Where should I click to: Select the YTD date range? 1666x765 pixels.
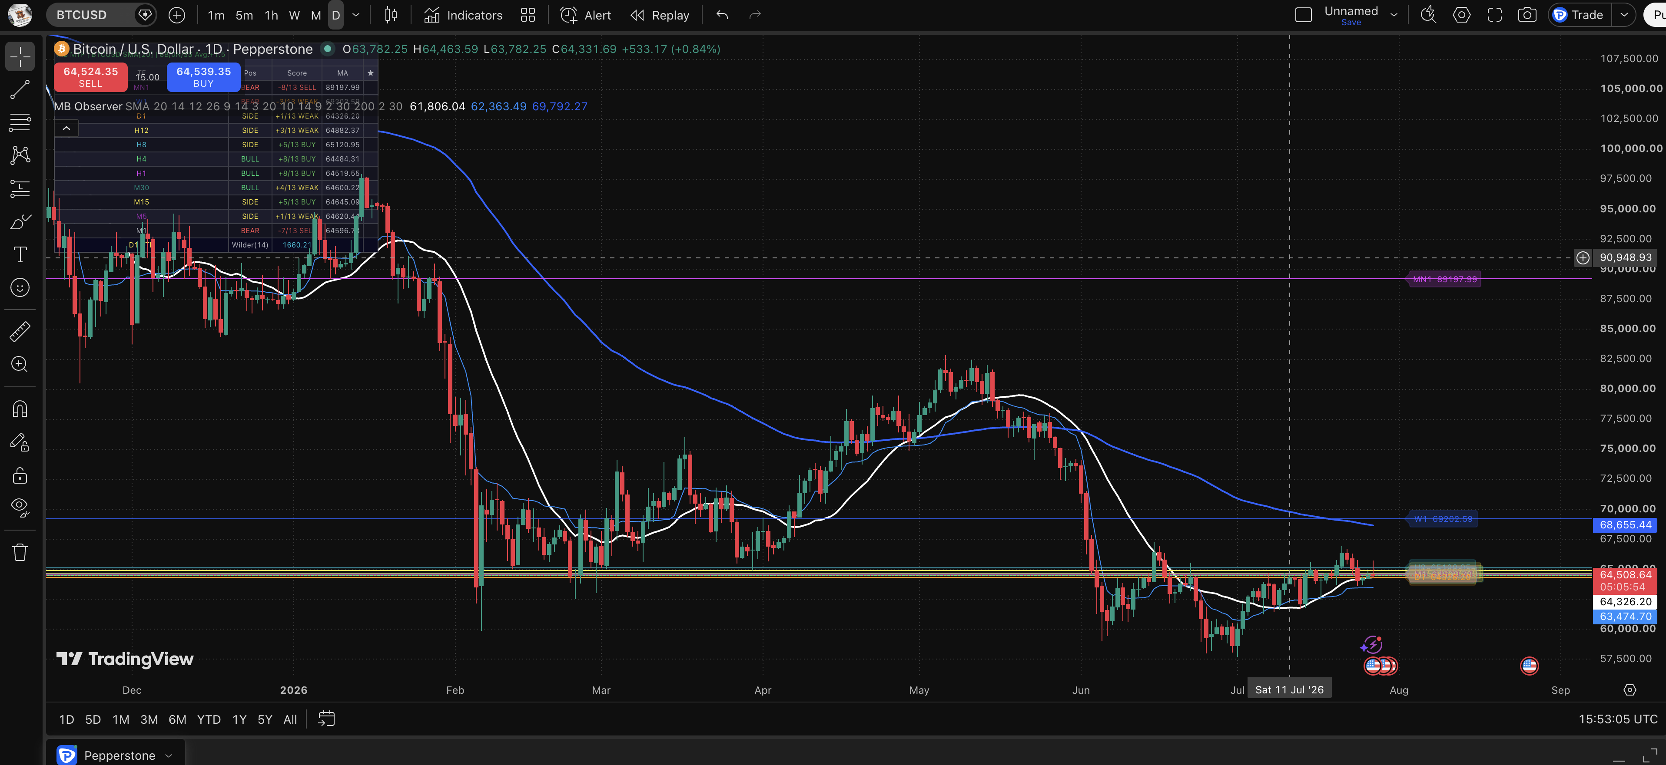click(209, 719)
